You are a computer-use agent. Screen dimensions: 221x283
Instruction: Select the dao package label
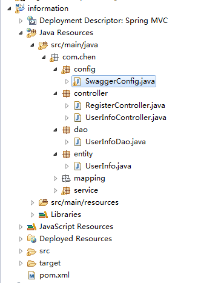tap(81, 130)
